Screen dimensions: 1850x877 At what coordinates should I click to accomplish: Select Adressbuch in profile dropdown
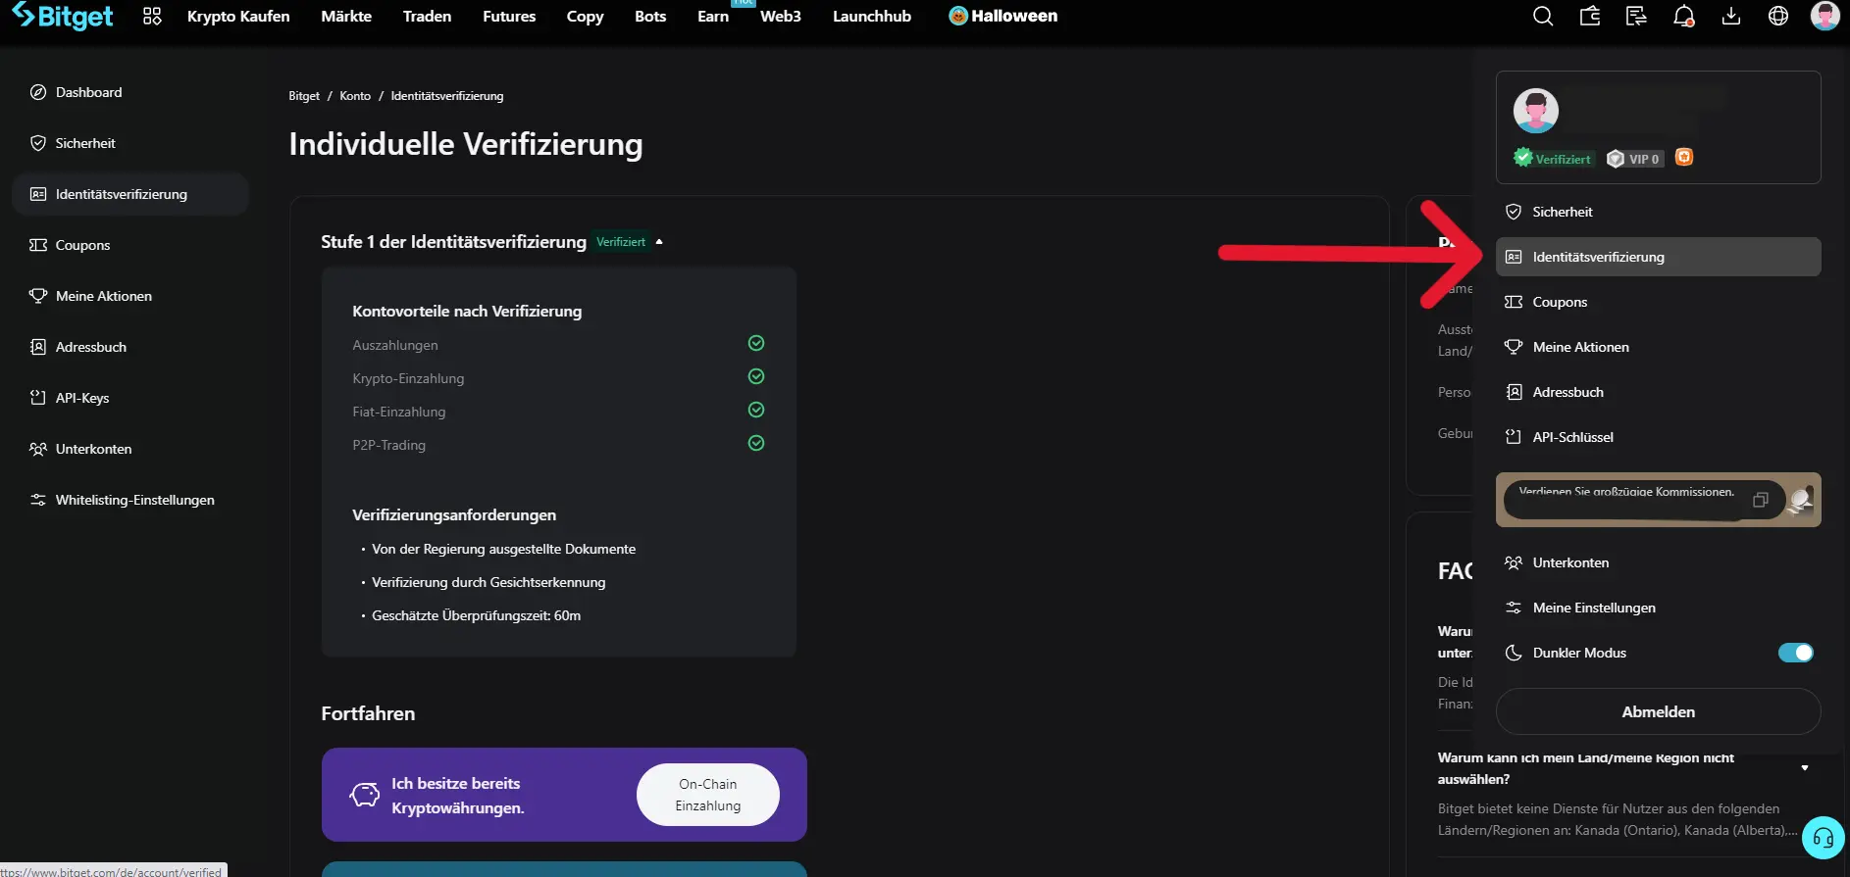(1658, 392)
